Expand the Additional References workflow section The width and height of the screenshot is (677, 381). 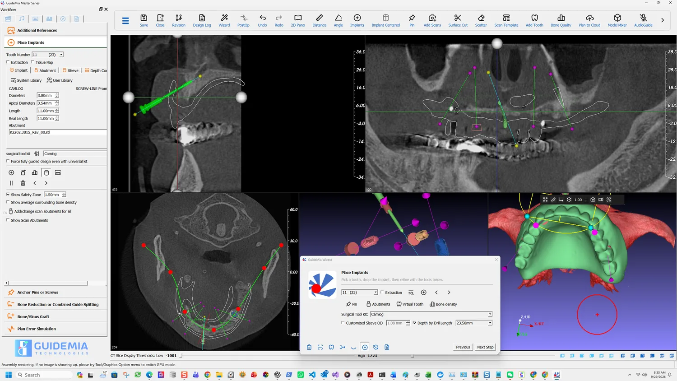[56, 30]
